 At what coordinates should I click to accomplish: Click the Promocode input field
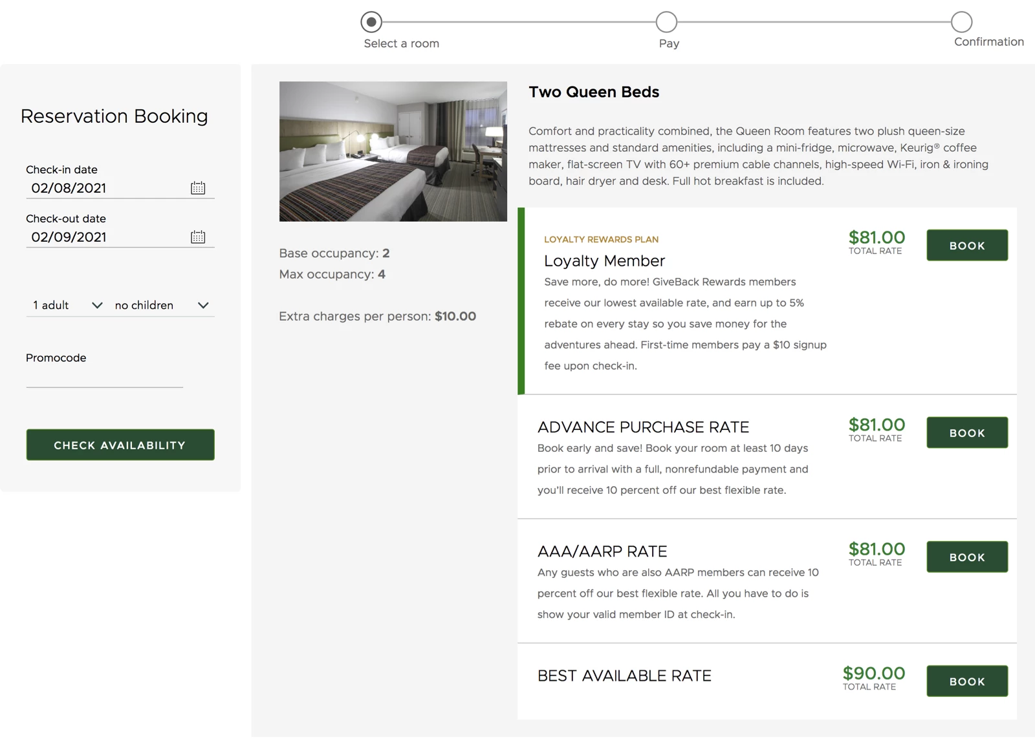point(104,378)
